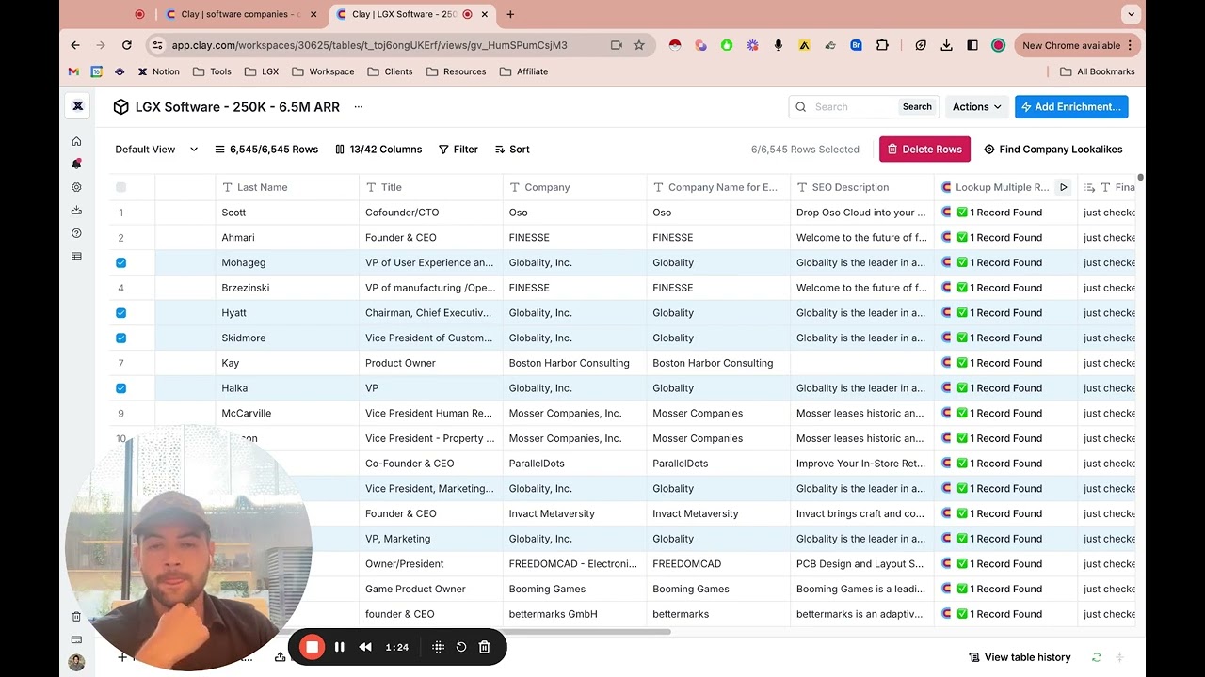The height and width of the screenshot is (677, 1205).
Task: Restart the recording with the circular arrow
Action: 461,647
